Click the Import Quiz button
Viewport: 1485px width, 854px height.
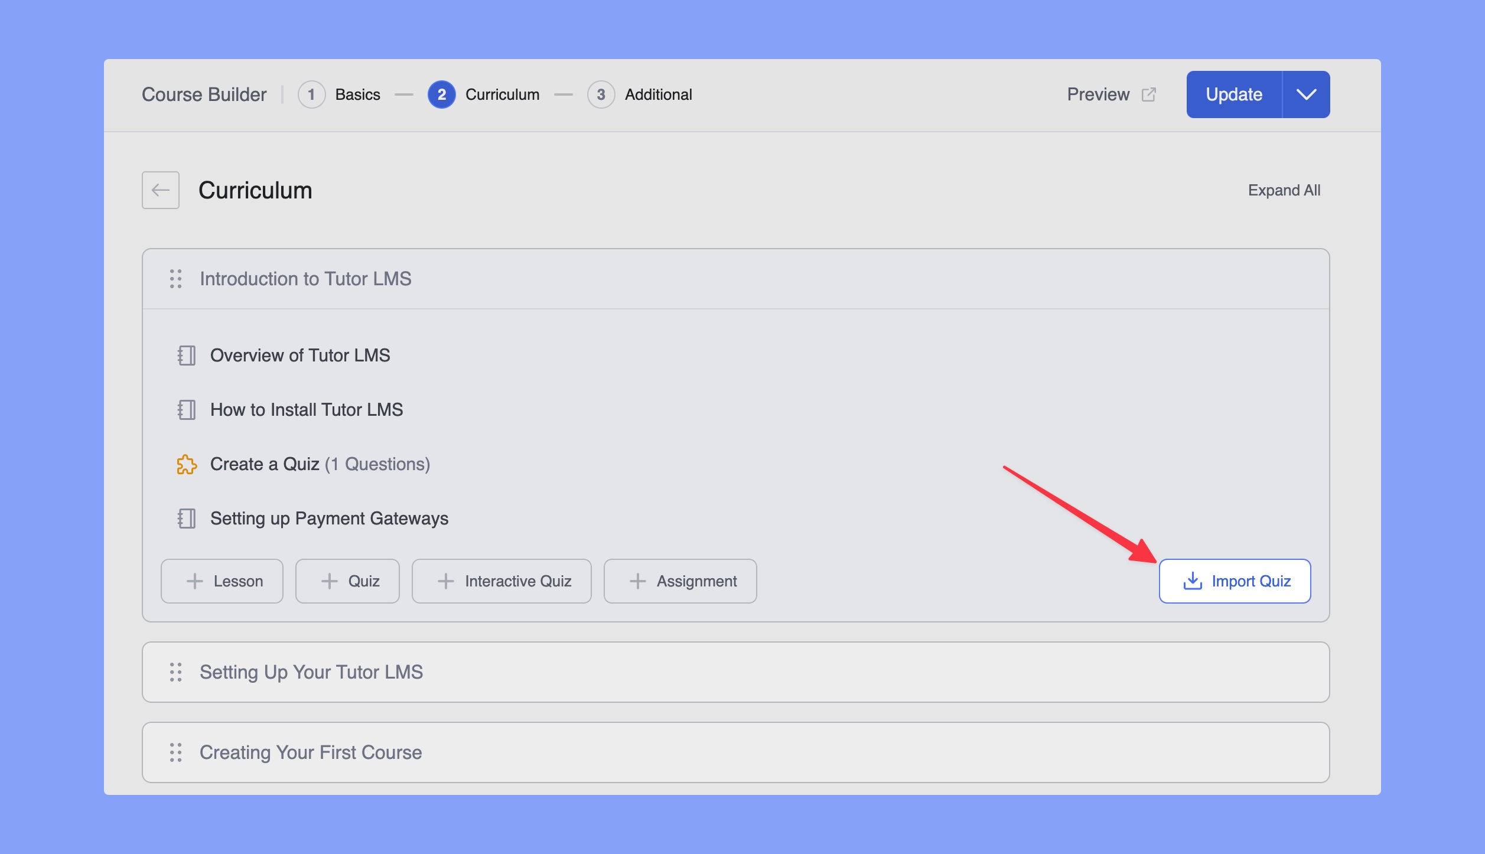tap(1235, 581)
